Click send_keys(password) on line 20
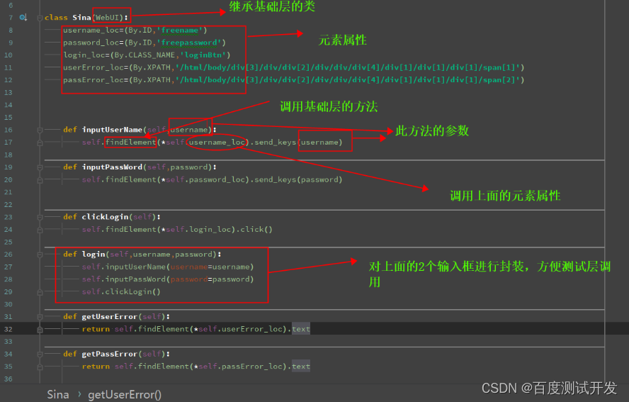 pos(298,179)
